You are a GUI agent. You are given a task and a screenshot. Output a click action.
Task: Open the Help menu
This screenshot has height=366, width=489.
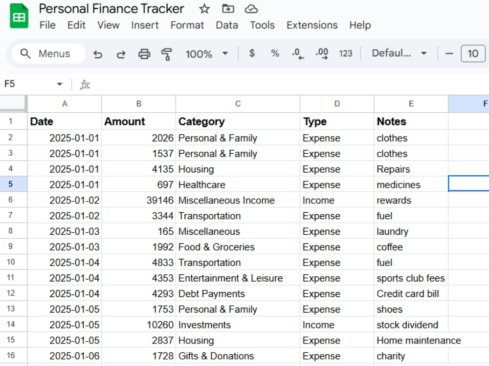pyautogui.click(x=360, y=25)
